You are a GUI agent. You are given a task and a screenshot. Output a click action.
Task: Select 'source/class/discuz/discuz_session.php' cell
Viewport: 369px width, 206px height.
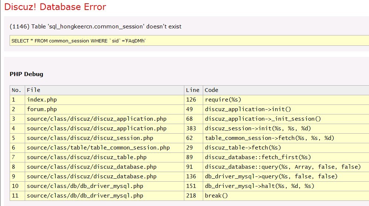(104, 138)
